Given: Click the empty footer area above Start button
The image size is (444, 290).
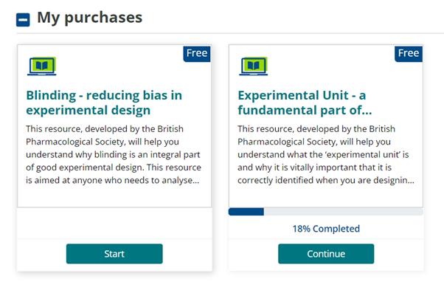Looking at the screenshot, I should pyautogui.click(x=114, y=224).
